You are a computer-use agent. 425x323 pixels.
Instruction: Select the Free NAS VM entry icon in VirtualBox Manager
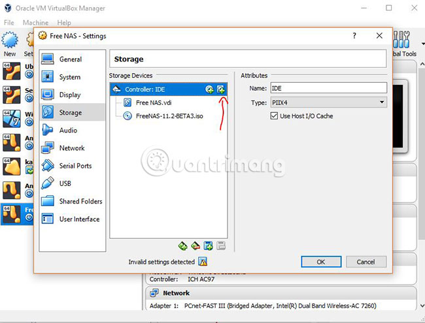pos(12,214)
